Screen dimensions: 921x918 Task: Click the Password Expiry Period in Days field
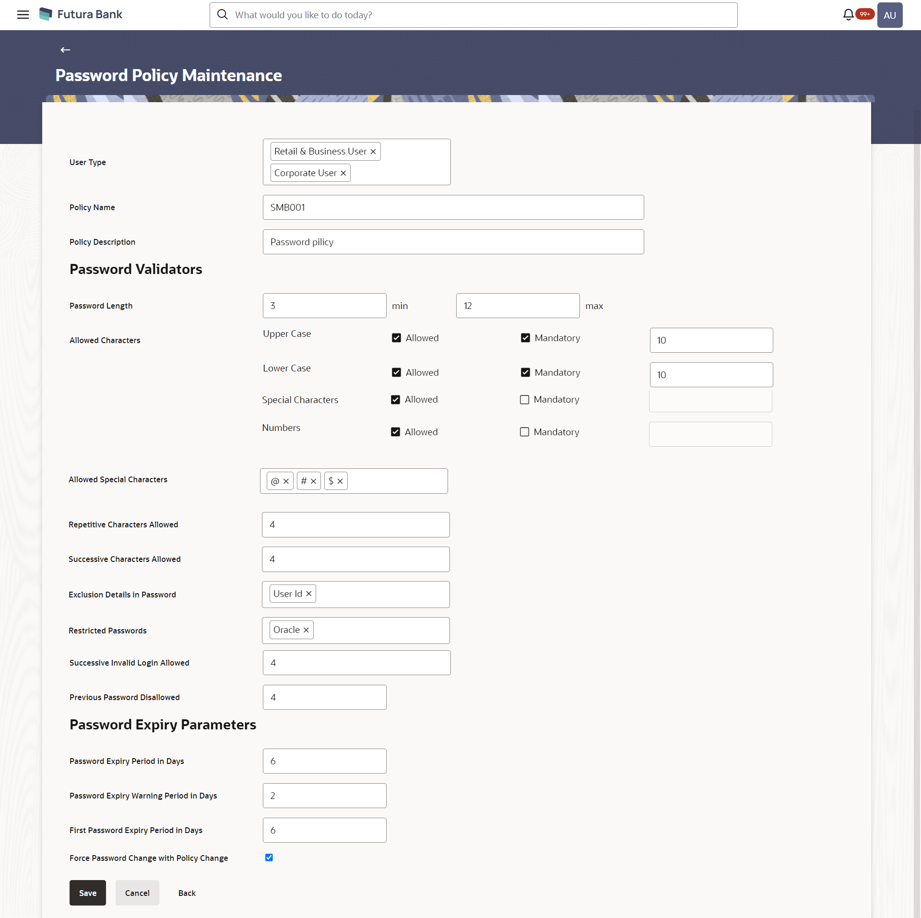pyautogui.click(x=323, y=761)
